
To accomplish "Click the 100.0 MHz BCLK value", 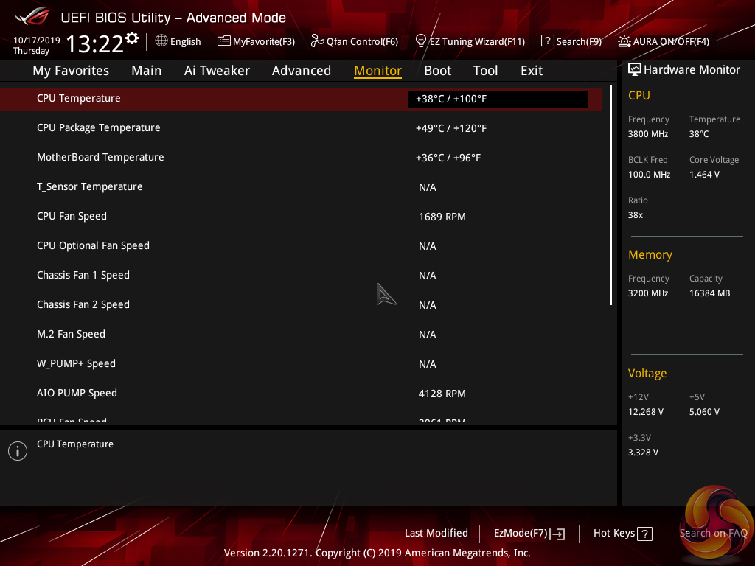I will (x=649, y=175).
